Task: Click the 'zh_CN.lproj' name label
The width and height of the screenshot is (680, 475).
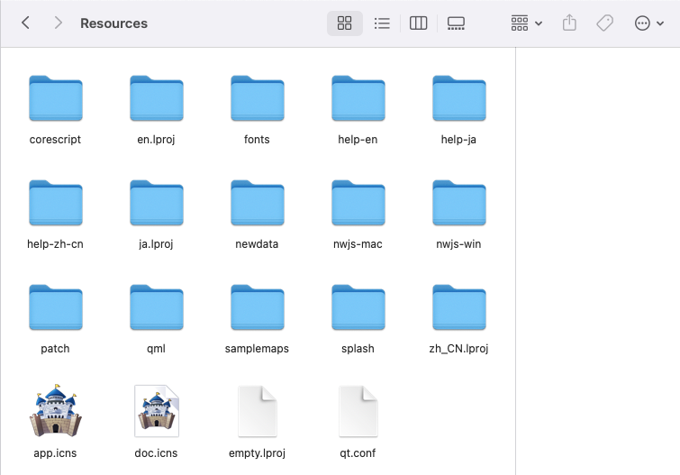Action: click(x=458, y=349)
